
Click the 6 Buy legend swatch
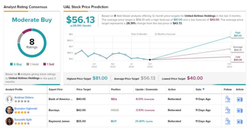pos(11,64)
